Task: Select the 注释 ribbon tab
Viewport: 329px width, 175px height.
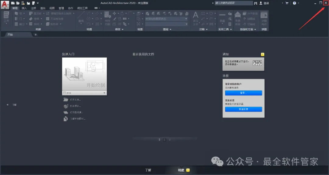Action: [34, 8]
